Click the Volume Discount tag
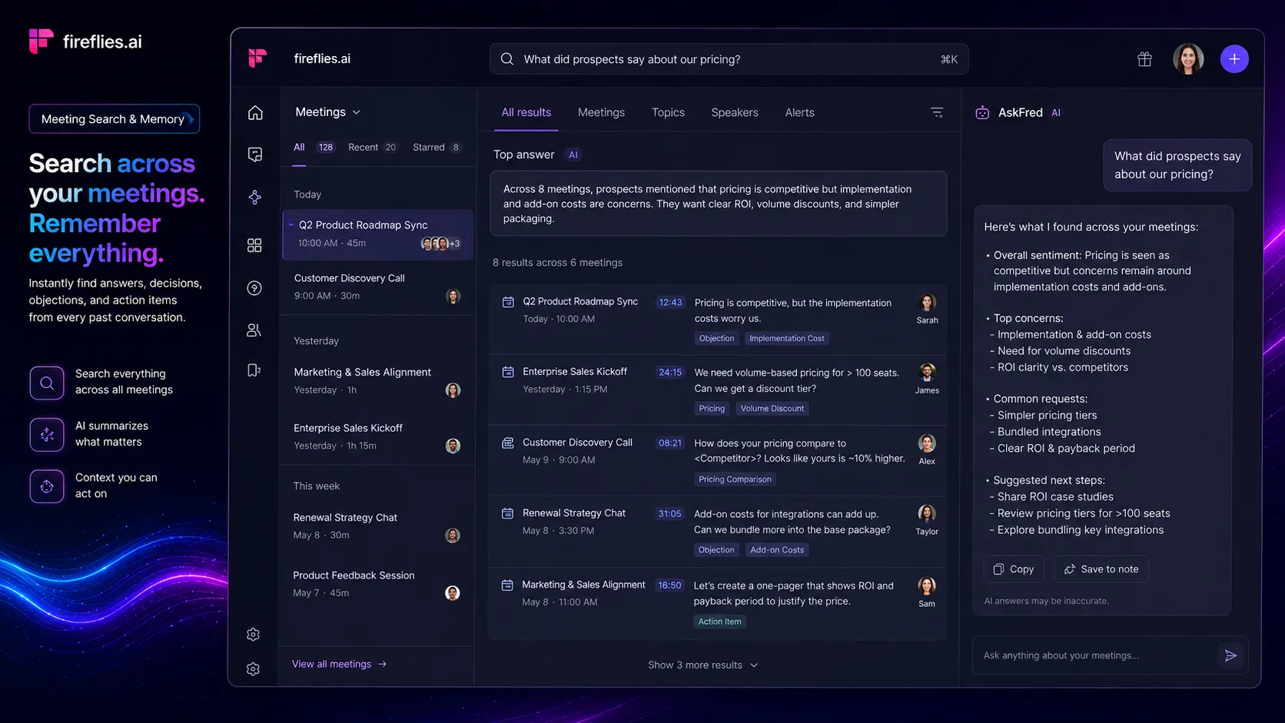Screen dimensions: 1285x723 (x=772, y=409)
